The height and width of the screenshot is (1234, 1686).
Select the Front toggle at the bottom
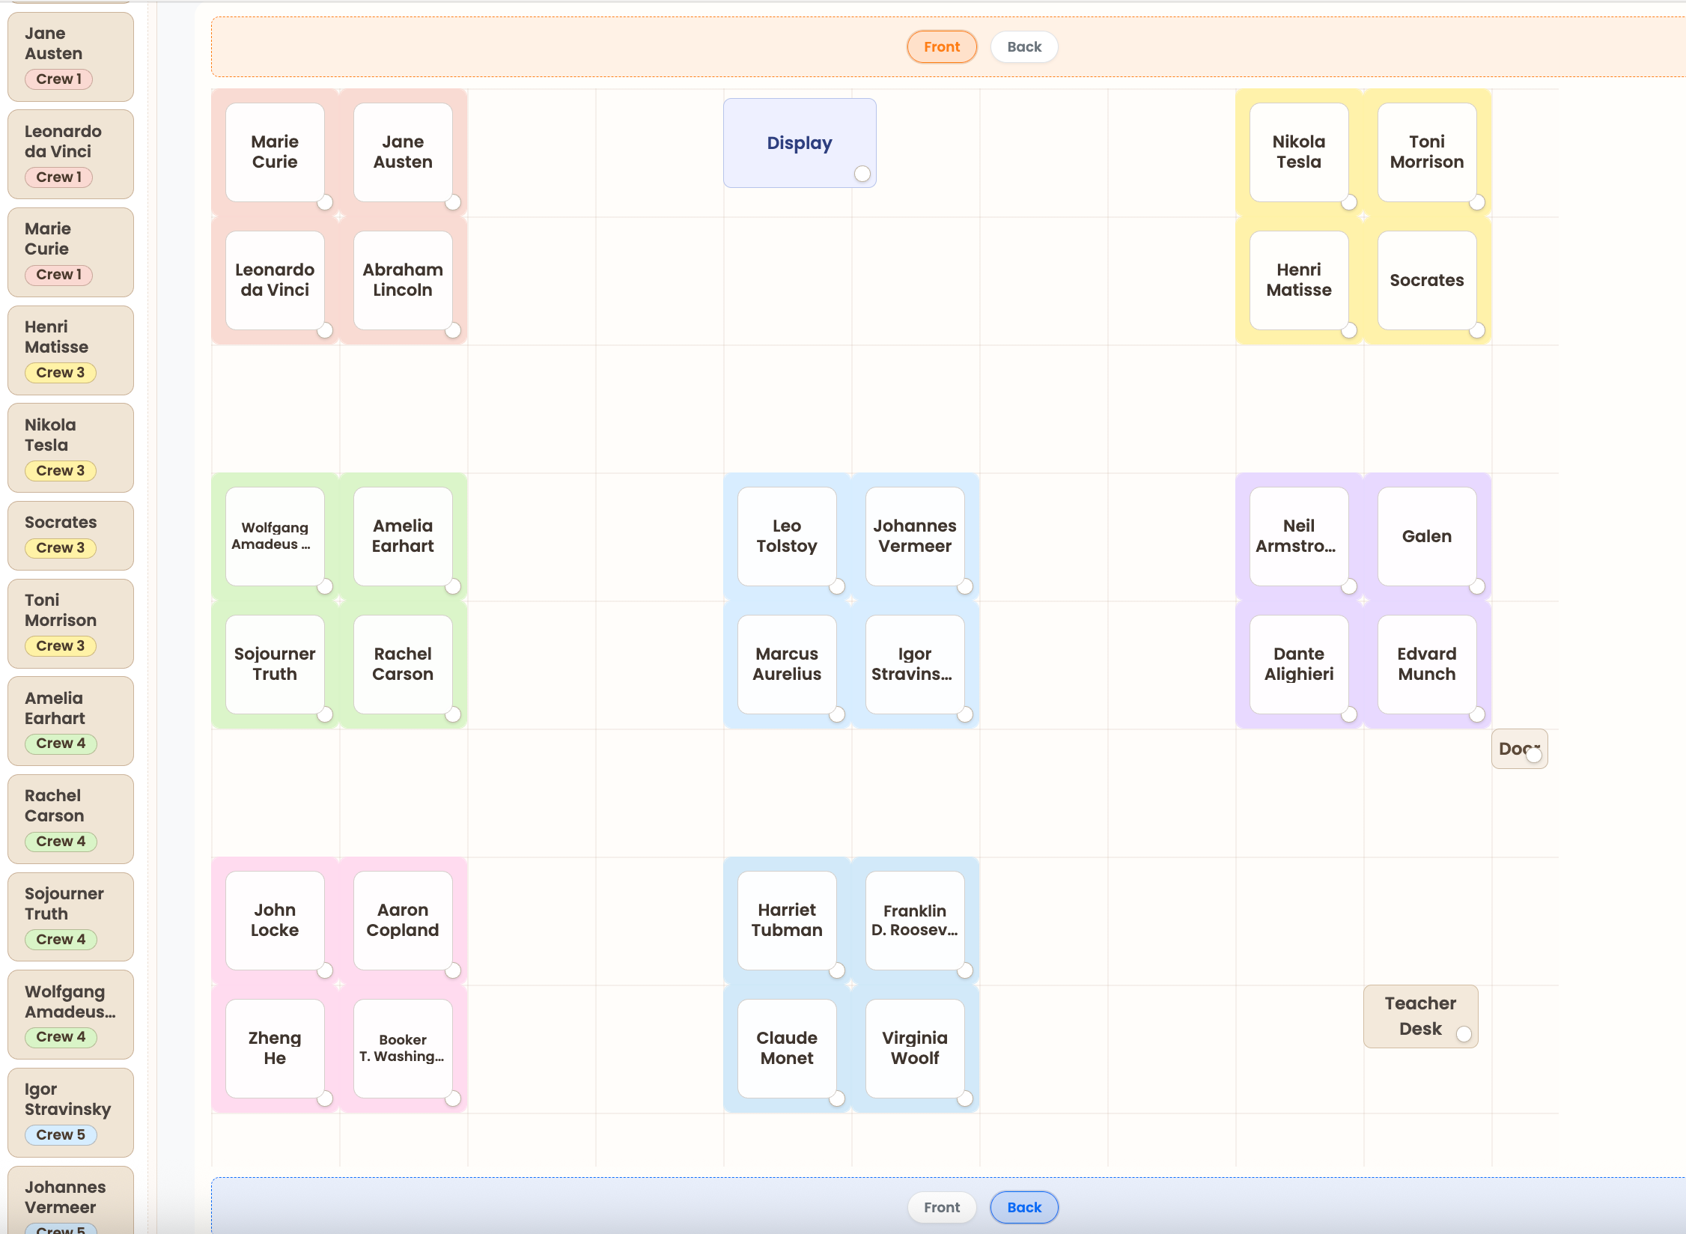point(941,1207)
